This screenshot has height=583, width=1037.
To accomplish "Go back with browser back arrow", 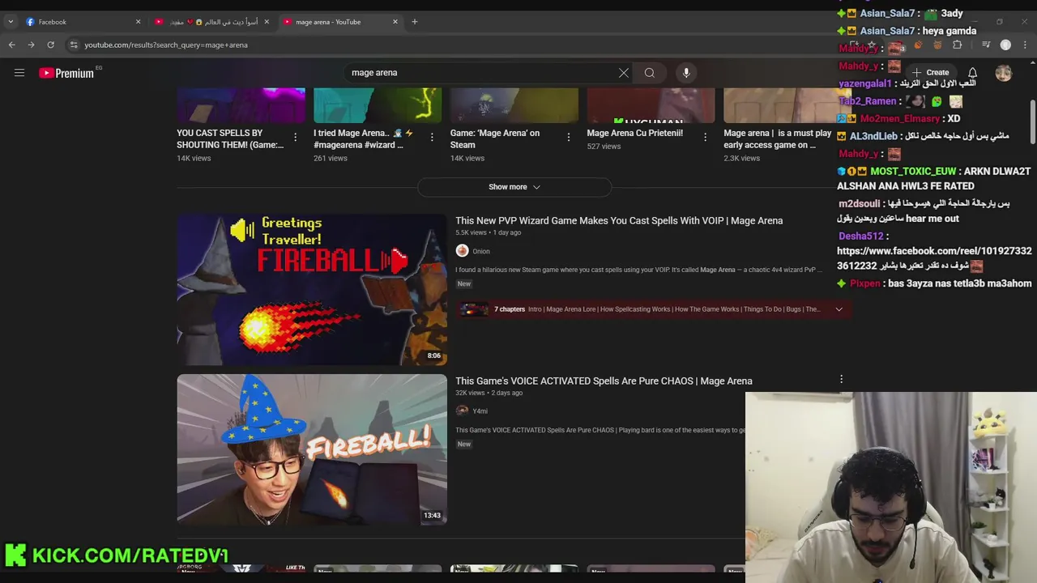I will tap(11, 45).
